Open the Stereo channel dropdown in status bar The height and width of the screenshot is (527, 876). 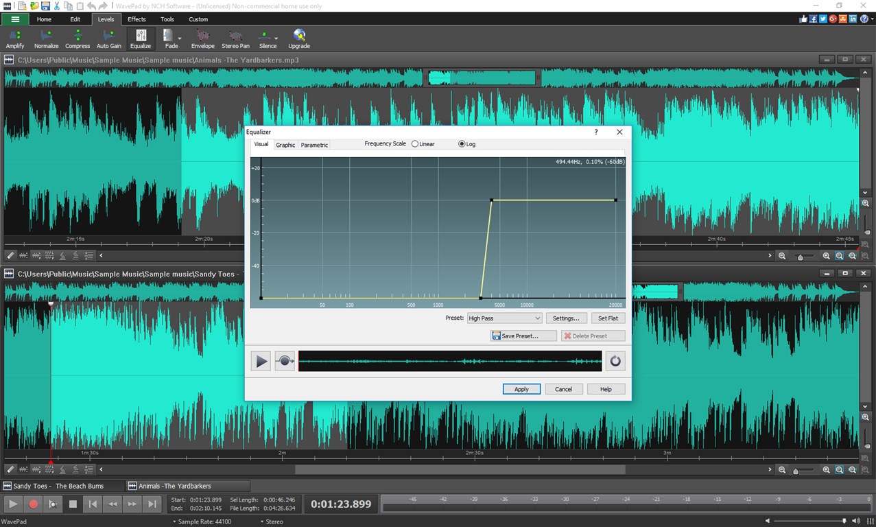(x=272, y=522)
